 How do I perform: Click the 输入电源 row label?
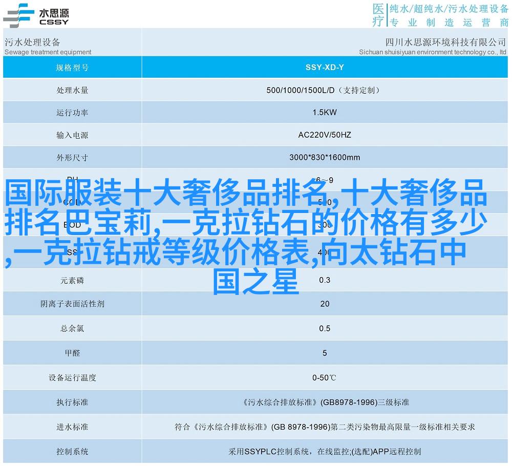click(72, 135)
